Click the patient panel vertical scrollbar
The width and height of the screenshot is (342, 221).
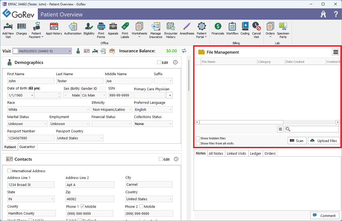click(x=189, y=75)
